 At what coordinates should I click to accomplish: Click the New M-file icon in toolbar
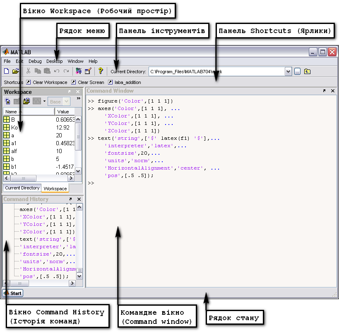point(7,71)
